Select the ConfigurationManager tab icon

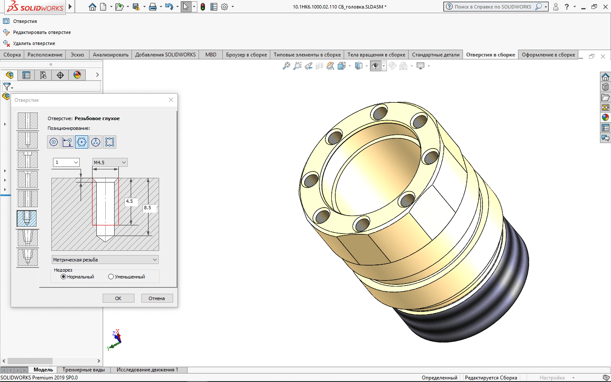point(43,75)
